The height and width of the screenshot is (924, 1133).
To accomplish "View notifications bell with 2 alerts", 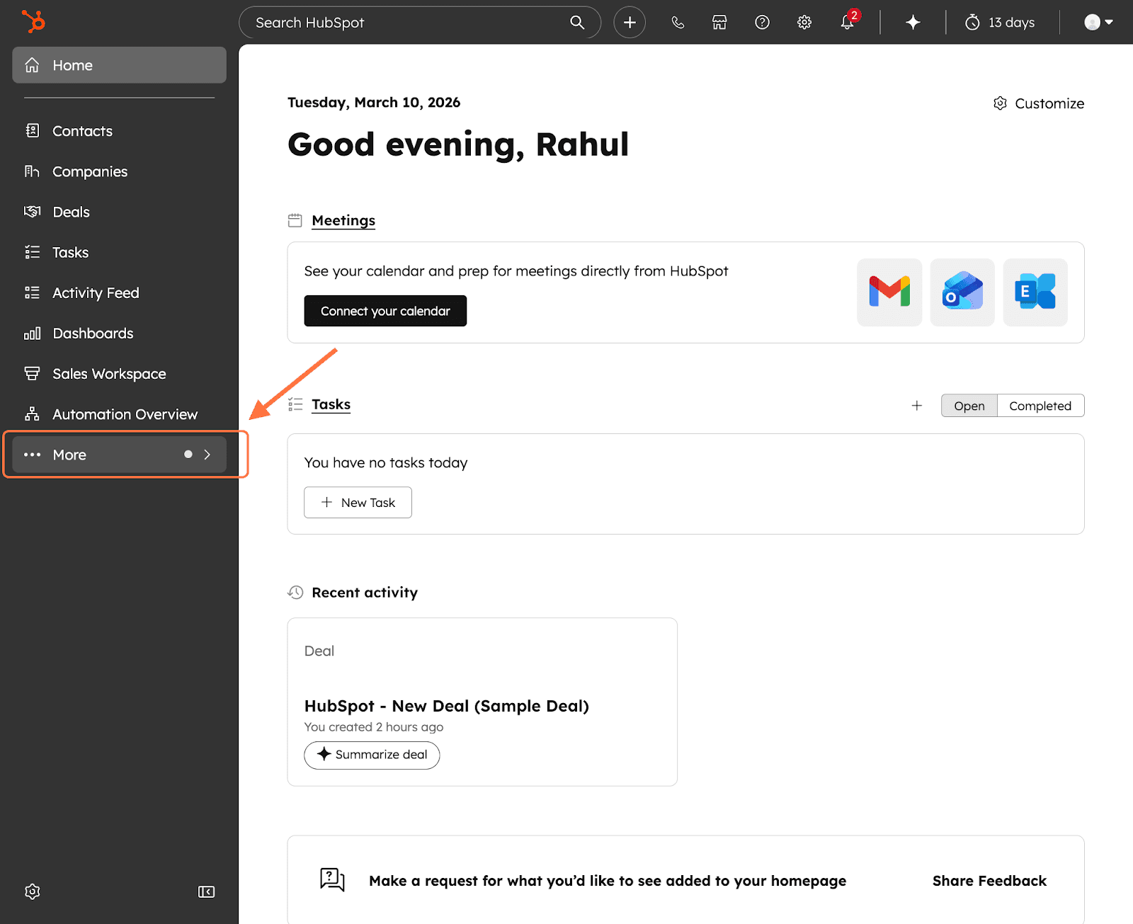I will coord(848,23).
